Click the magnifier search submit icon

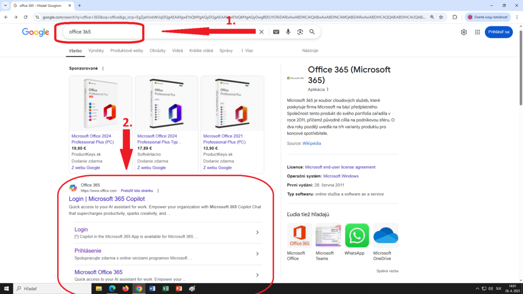(312, 32)
